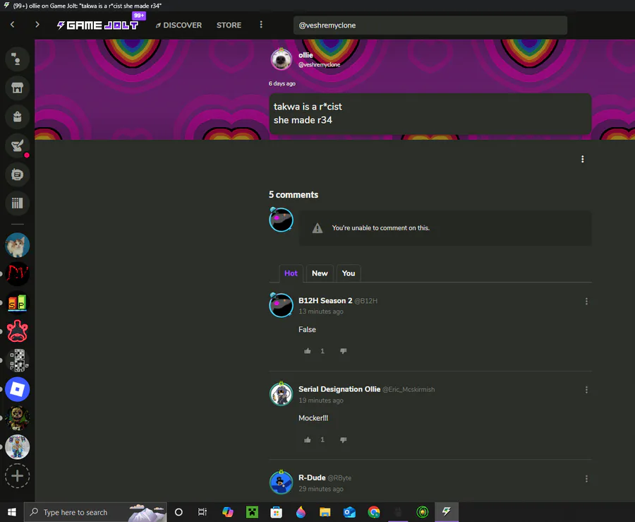Click the Cortana circle on the taskbar

[179, 512]
